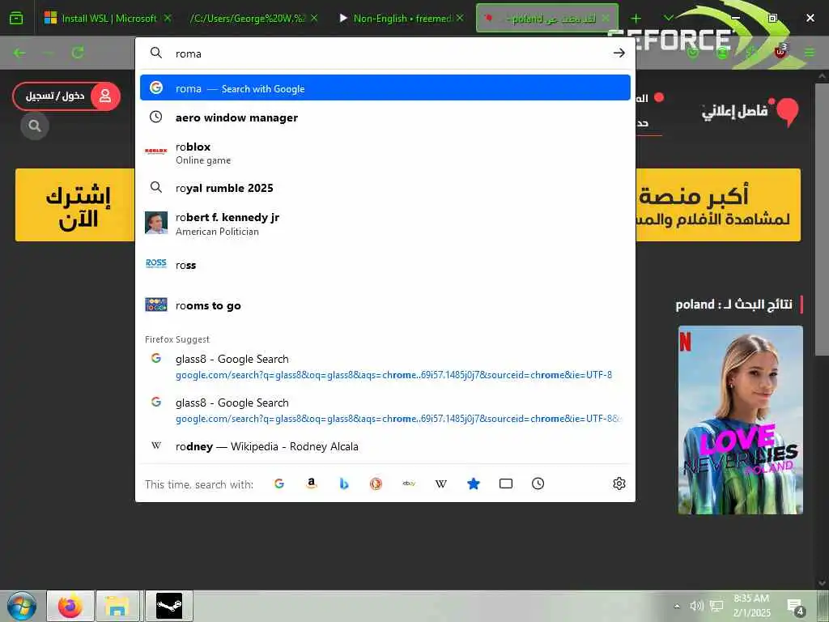
Task: Click the network icon in system tray
Action: click(716, 606)
